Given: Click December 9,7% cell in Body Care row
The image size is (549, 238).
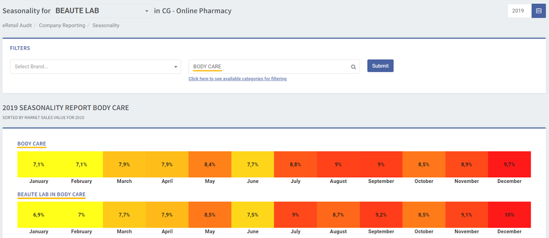Looking at the screenshot, I should coord(509,164).
